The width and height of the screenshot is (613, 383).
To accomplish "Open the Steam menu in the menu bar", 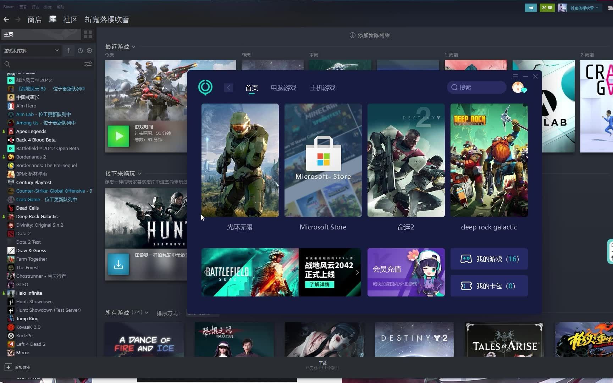I will tap(9, 7).
